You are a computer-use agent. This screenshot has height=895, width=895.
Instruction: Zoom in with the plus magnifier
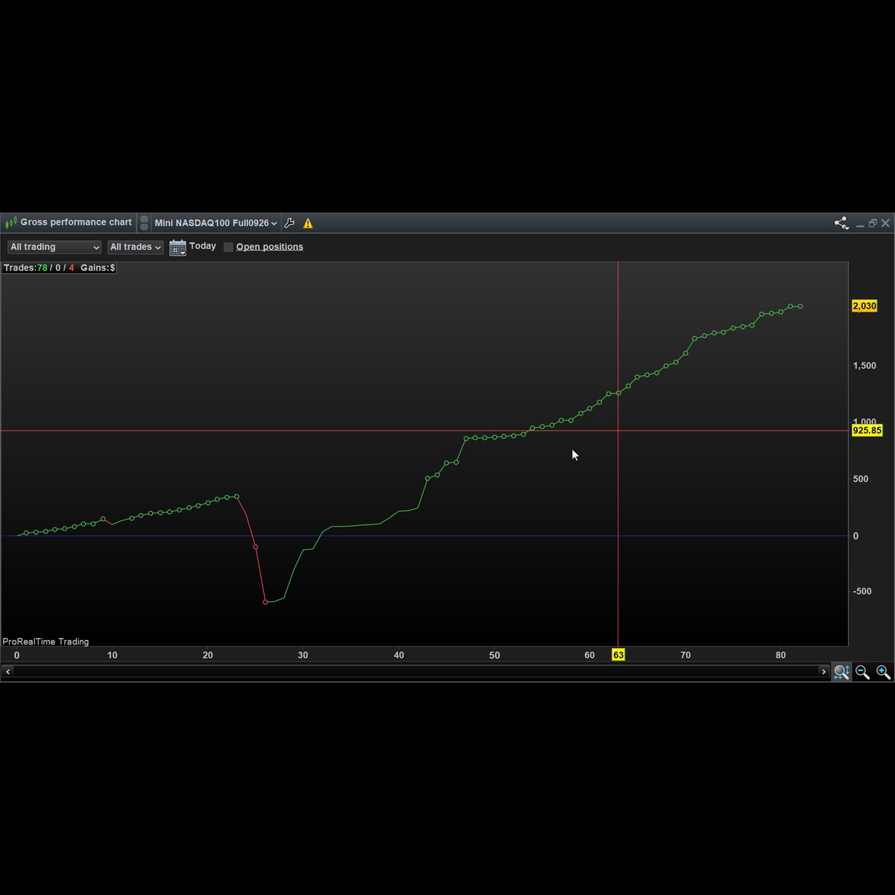click(883, 672)
